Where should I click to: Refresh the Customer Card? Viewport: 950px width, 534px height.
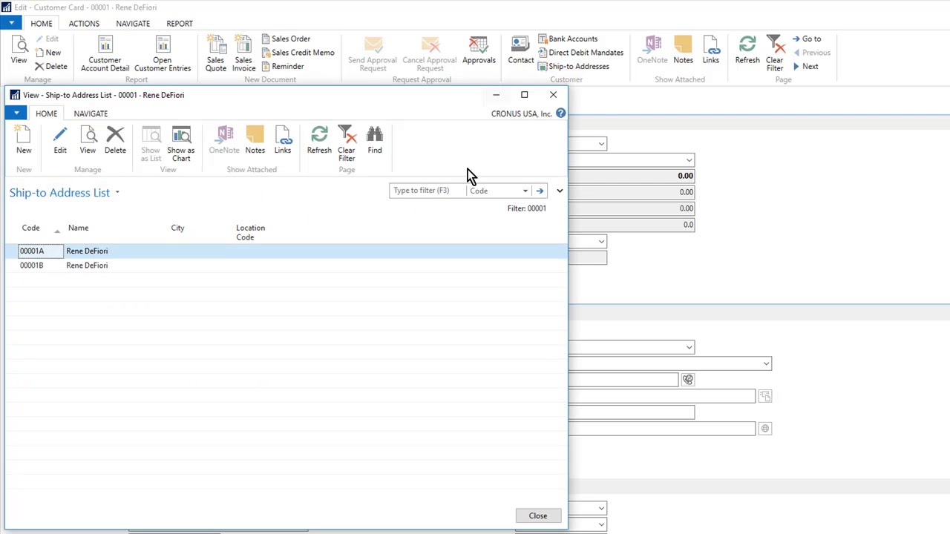click(x=747, y=50)
